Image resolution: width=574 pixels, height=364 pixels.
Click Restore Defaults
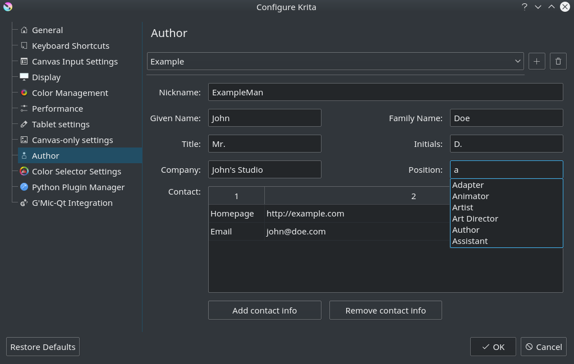pos(42,346)
